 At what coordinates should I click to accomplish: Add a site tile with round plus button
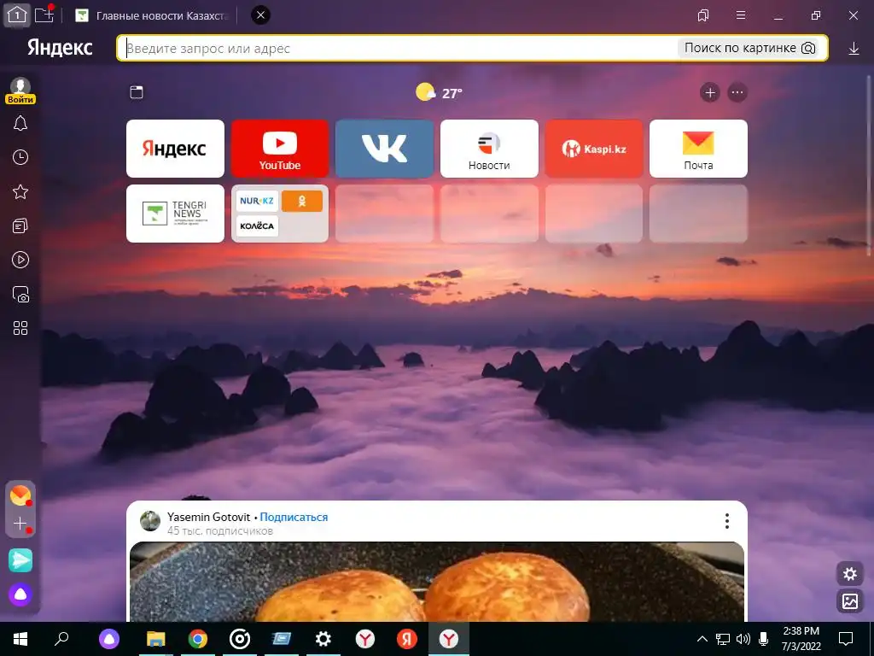coord(709,92)
